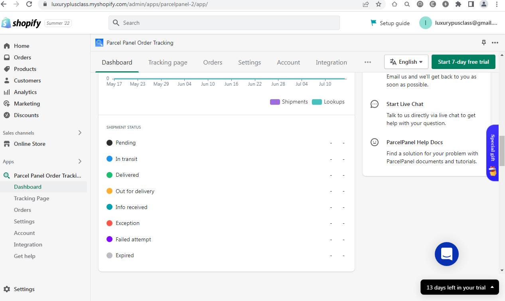Select the Failed attempt row
Viewport: 505px width, 301px height.
(226, 239)
